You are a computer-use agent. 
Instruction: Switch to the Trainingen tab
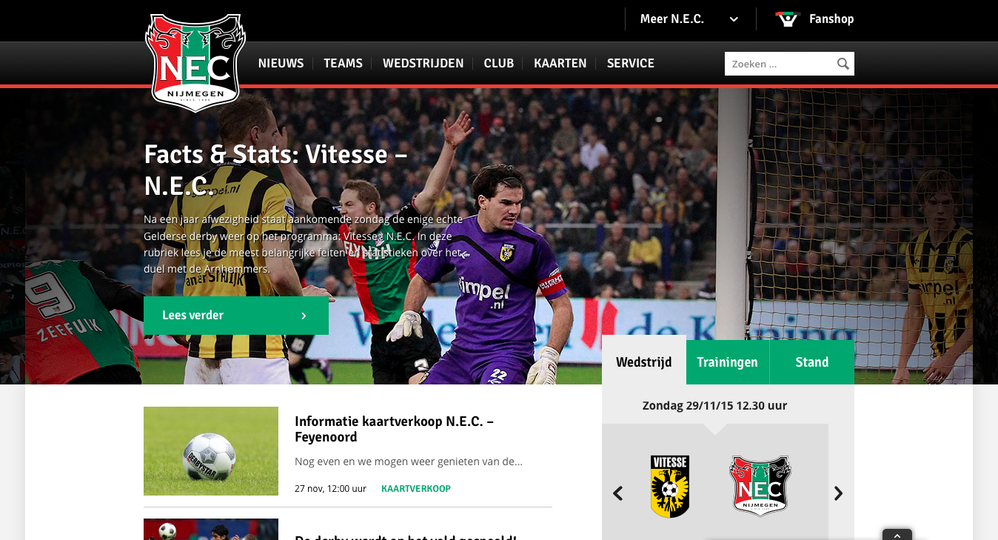click(x=727, y=362)
